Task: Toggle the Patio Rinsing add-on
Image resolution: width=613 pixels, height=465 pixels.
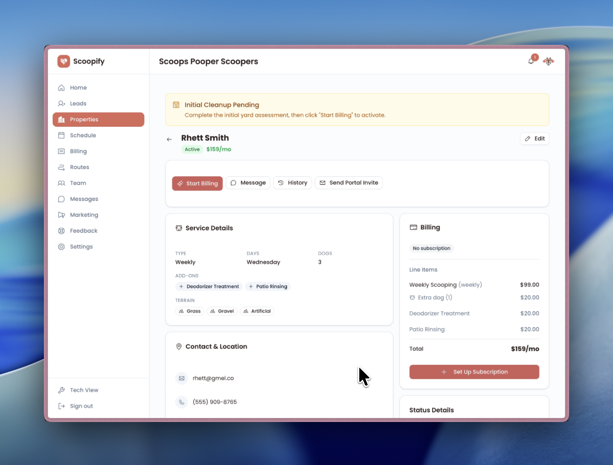Action: click(268, 286)
